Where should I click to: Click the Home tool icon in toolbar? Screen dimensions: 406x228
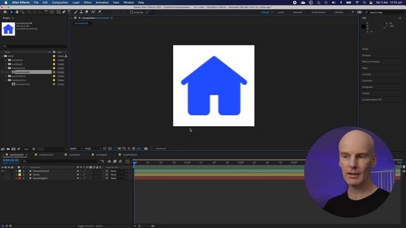5,12
